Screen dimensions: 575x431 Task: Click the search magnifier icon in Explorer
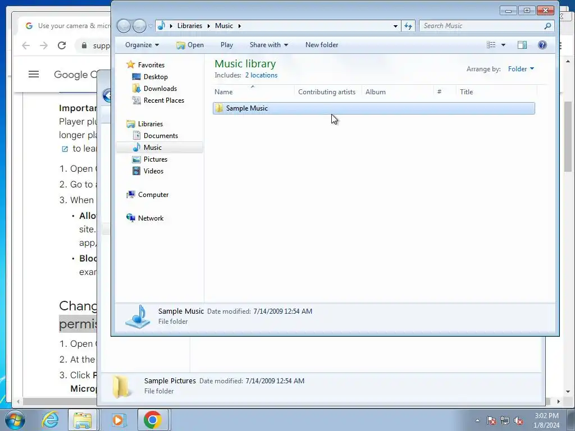tap(547, 26)
